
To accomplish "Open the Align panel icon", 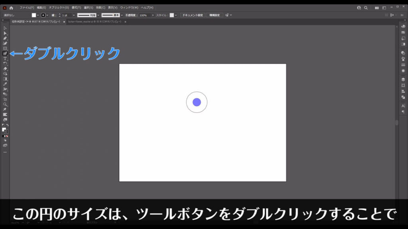I will [x=403, y=91].
